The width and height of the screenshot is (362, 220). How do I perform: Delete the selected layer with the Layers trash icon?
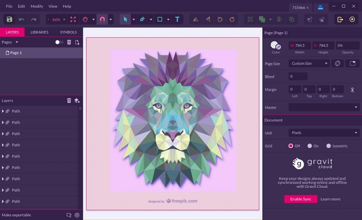tap(69, 100)
